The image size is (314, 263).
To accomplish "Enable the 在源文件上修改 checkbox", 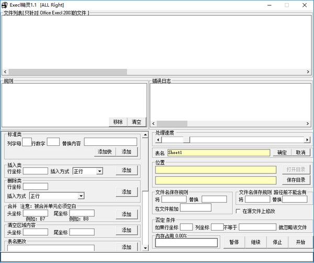I will click(x=239, y=211).
